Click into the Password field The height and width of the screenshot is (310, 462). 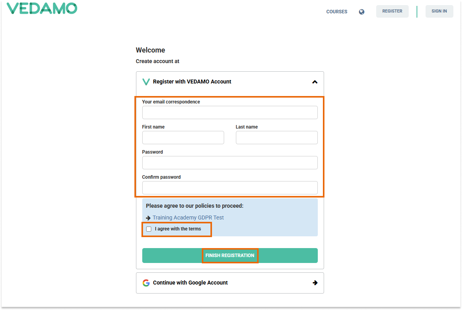[230, 163]
